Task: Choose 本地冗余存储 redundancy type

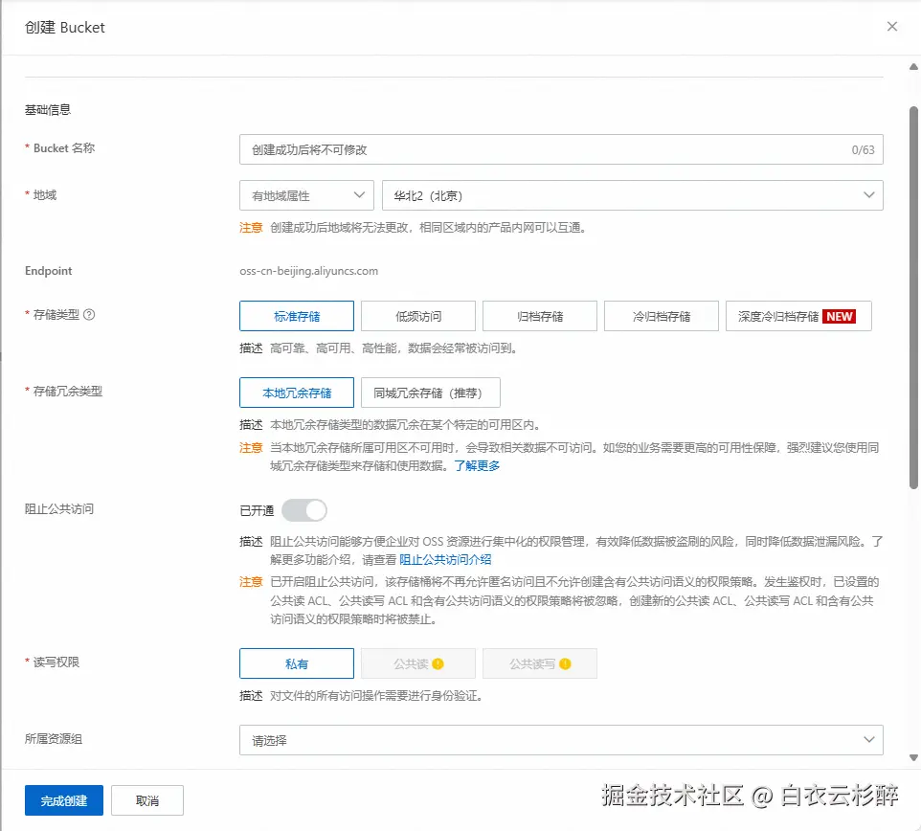Action: click(x=297, y=393)
